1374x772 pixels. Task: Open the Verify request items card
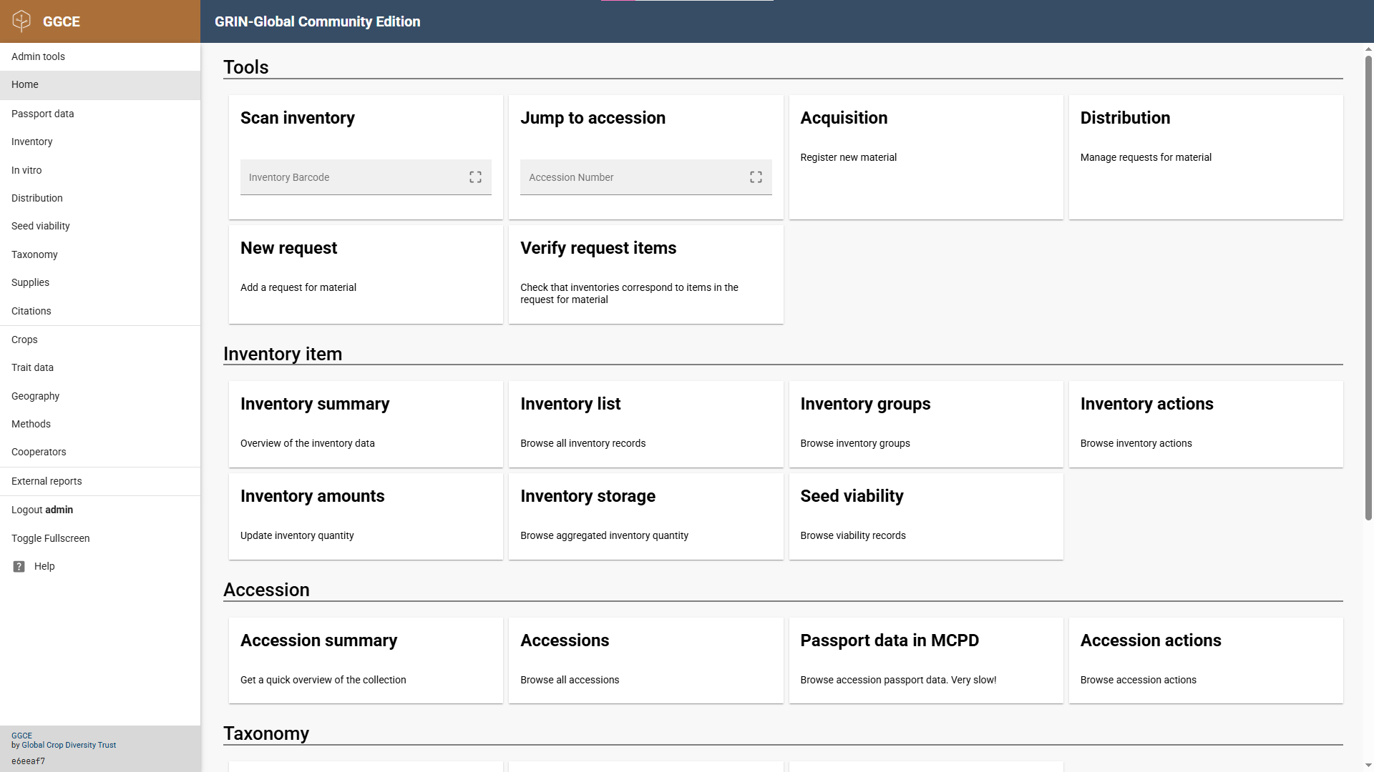tap(645, 274)
